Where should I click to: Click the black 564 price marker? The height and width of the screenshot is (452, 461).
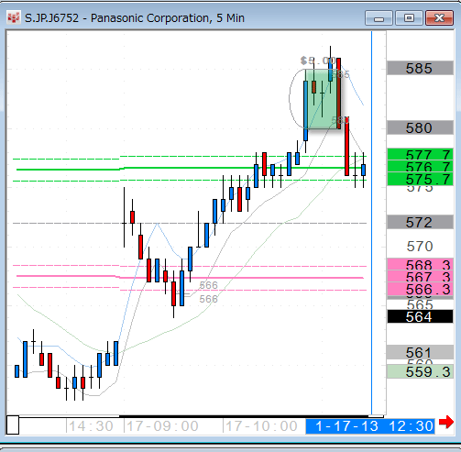coord(420,316)
